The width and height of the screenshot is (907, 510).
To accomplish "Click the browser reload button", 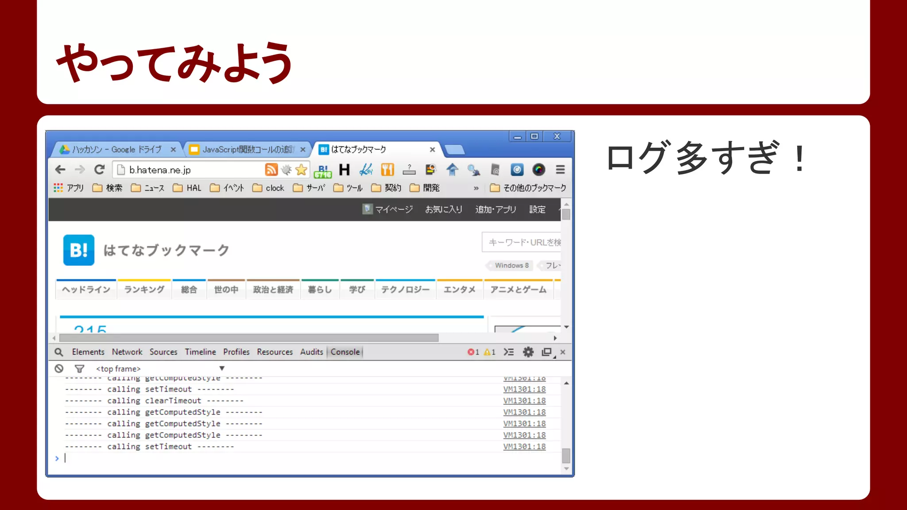I will [100, 170].
